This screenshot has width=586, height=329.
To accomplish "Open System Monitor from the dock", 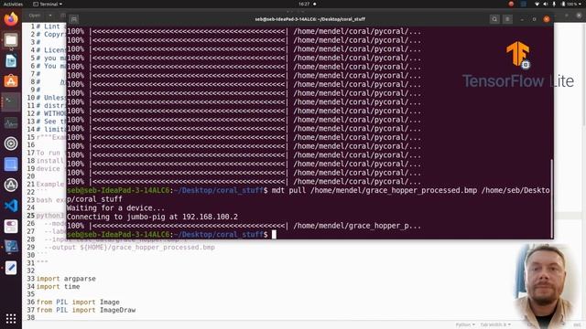I will 11,122.
